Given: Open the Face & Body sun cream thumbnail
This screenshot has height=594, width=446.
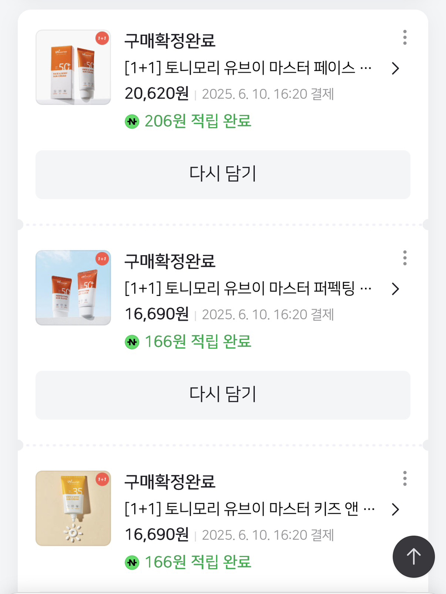Looking at the screenshot, I should pyautogui.click(x=73, y=67).
